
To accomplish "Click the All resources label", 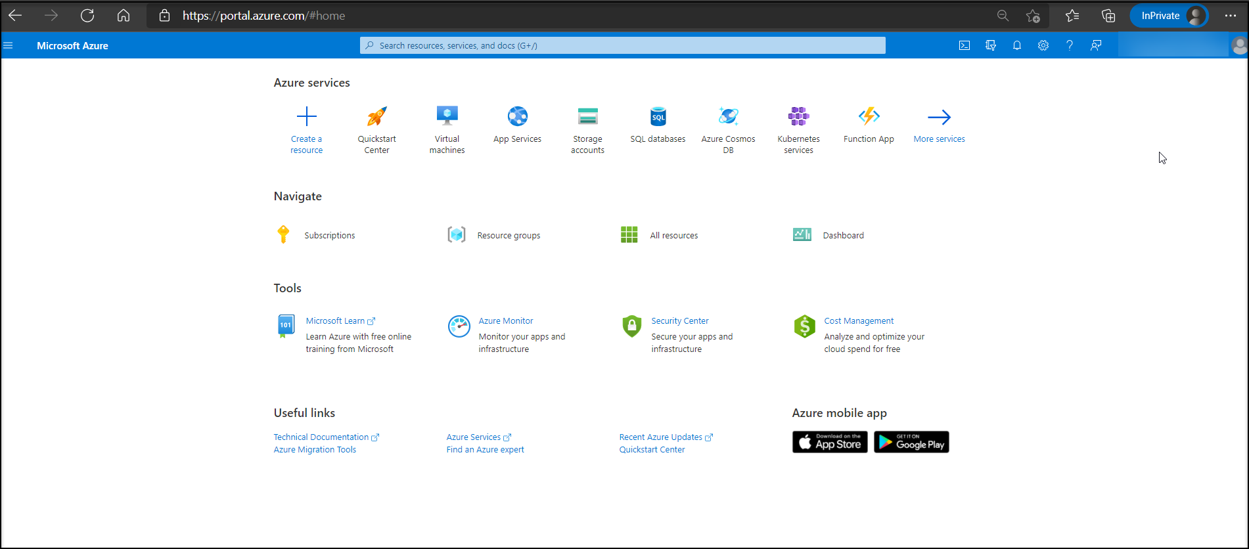I will [674, 235].
